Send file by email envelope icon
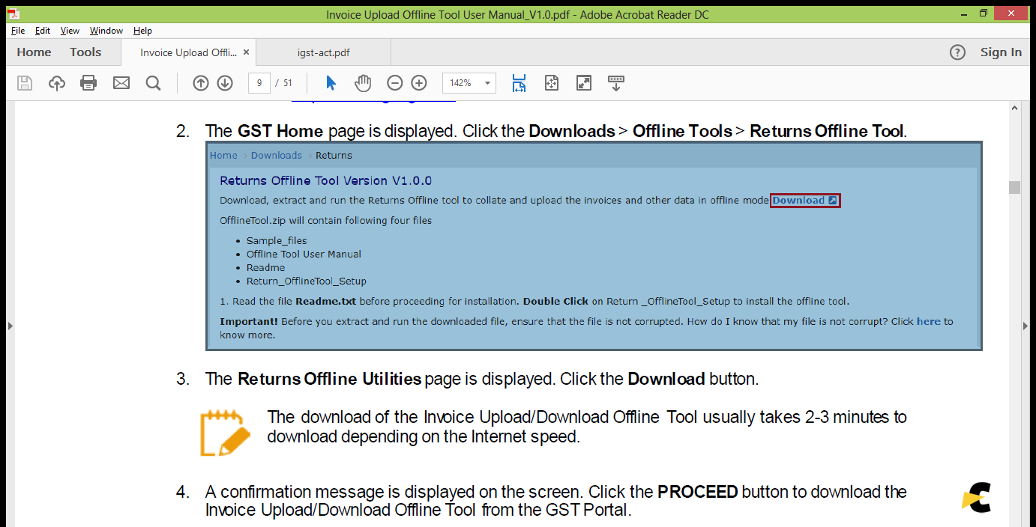Viewport: 1036px width, 527px height. click(x=121, y=83)
